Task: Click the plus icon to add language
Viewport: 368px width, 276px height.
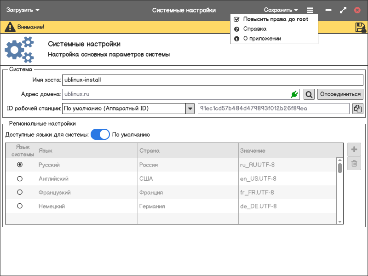Action: [x=354, y=149]
